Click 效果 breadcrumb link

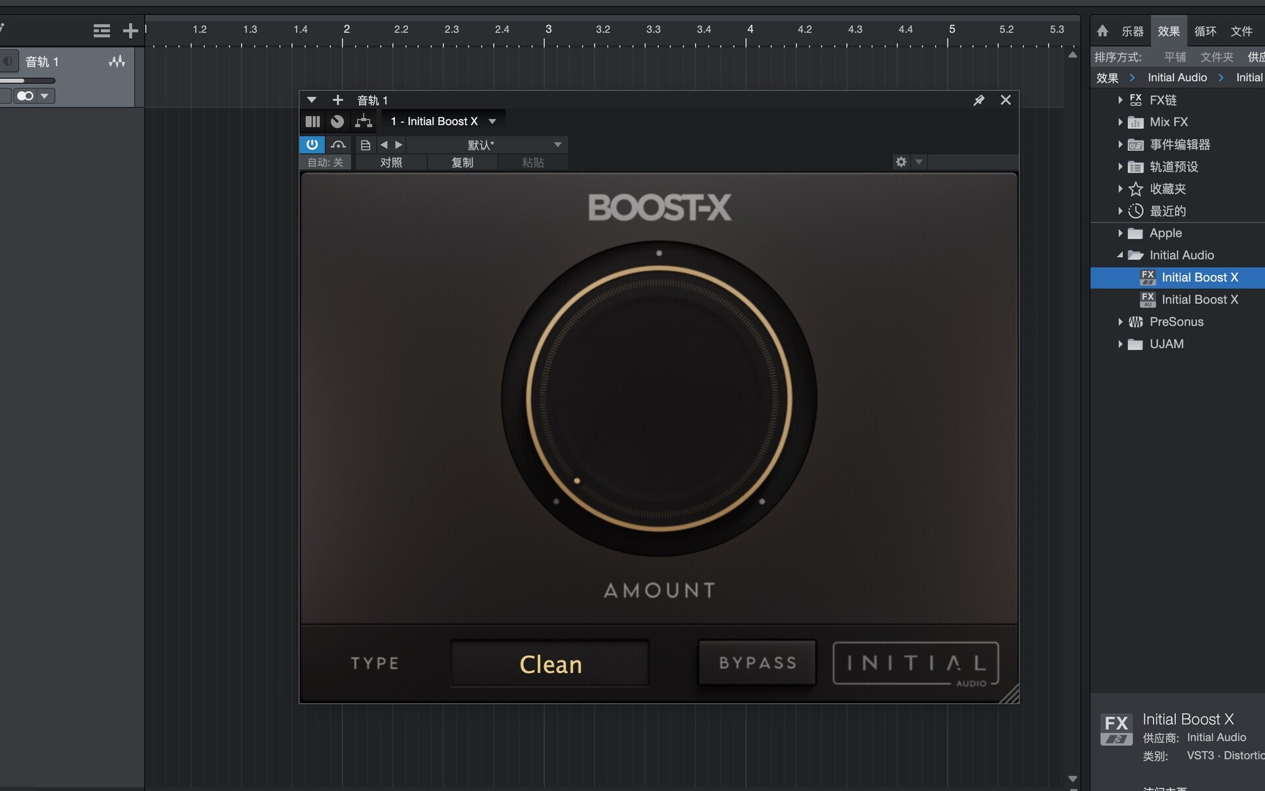click(1108, 78)
